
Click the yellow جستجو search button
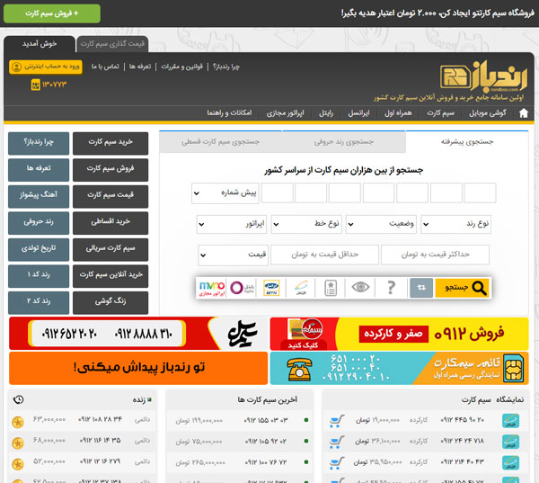(x=462, y=288)
